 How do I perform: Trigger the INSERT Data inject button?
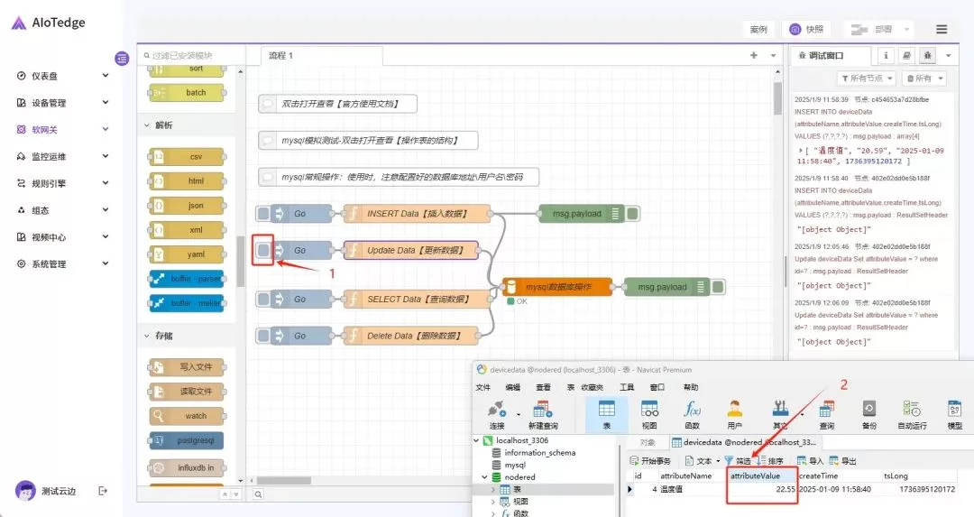[x=263, y=214]
